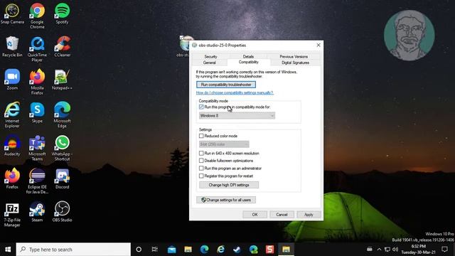Click Change settings for all users
Image resolution: width=455 pixels, height=256 pixels.
(226, 200)
